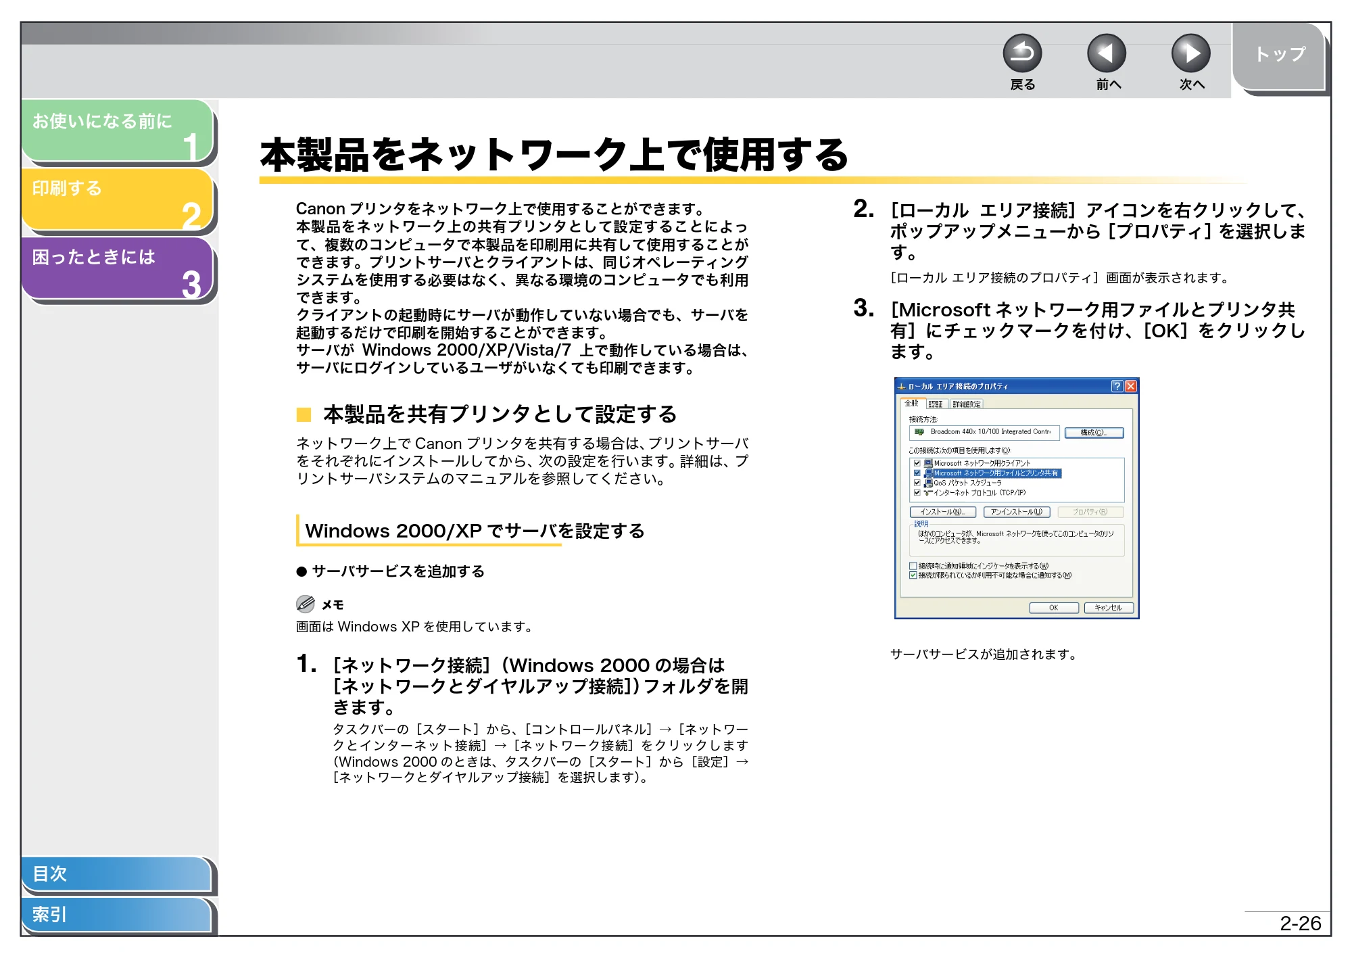Click the Broadcom 440x adapter field

[x=984, y=432]
